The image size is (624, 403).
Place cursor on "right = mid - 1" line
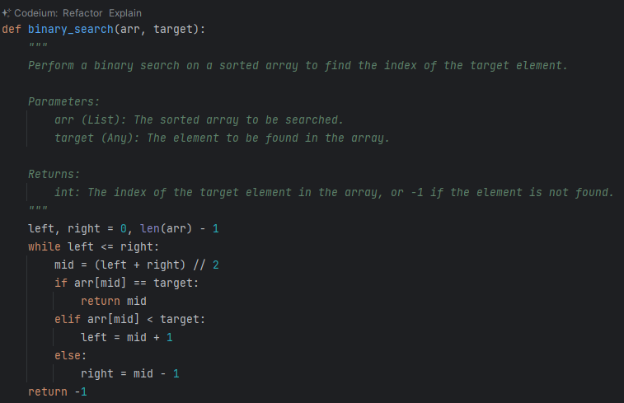pos(130,373)
